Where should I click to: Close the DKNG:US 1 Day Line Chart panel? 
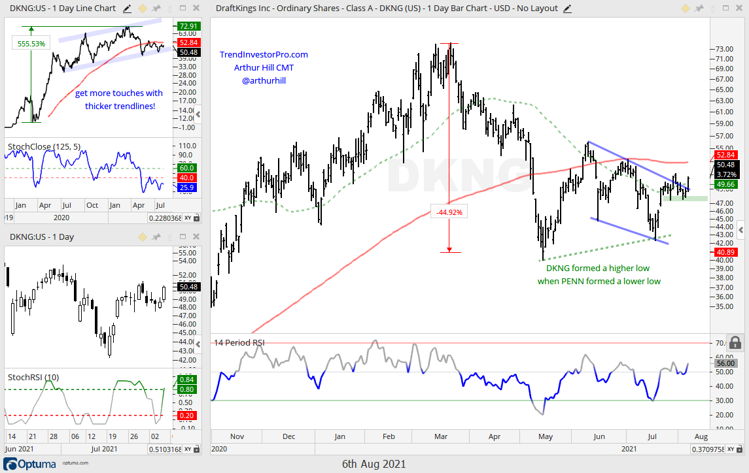[196, 8]
